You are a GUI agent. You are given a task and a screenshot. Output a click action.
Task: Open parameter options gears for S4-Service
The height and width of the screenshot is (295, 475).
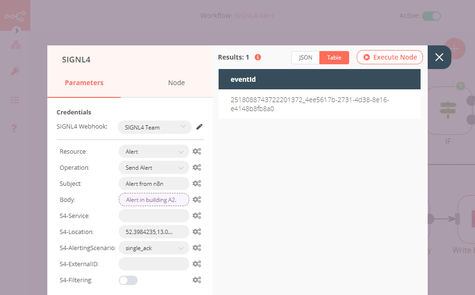pyautogui.click(x=197, y=216)
